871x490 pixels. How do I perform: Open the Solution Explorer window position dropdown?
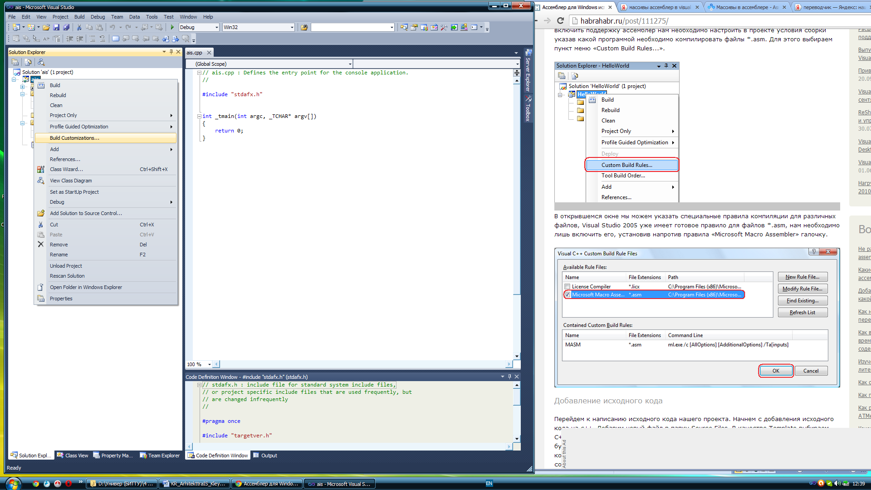(x=164, y=52)
